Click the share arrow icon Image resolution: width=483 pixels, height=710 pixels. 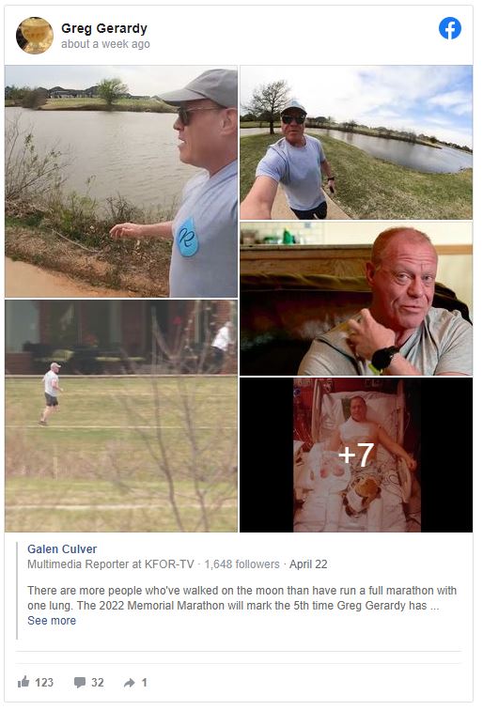pos(129,683)
